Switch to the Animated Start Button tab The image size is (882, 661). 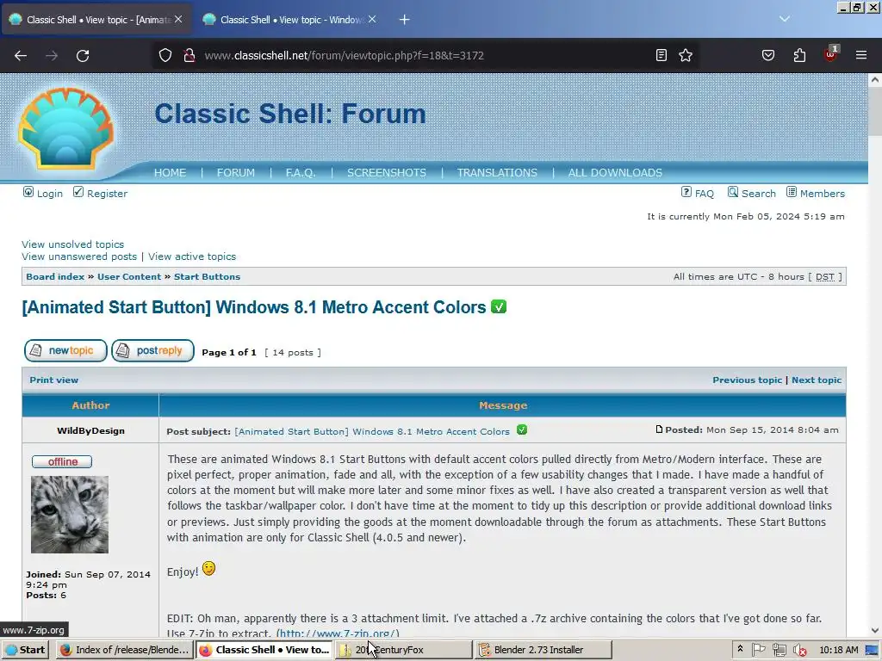(96, 20)
